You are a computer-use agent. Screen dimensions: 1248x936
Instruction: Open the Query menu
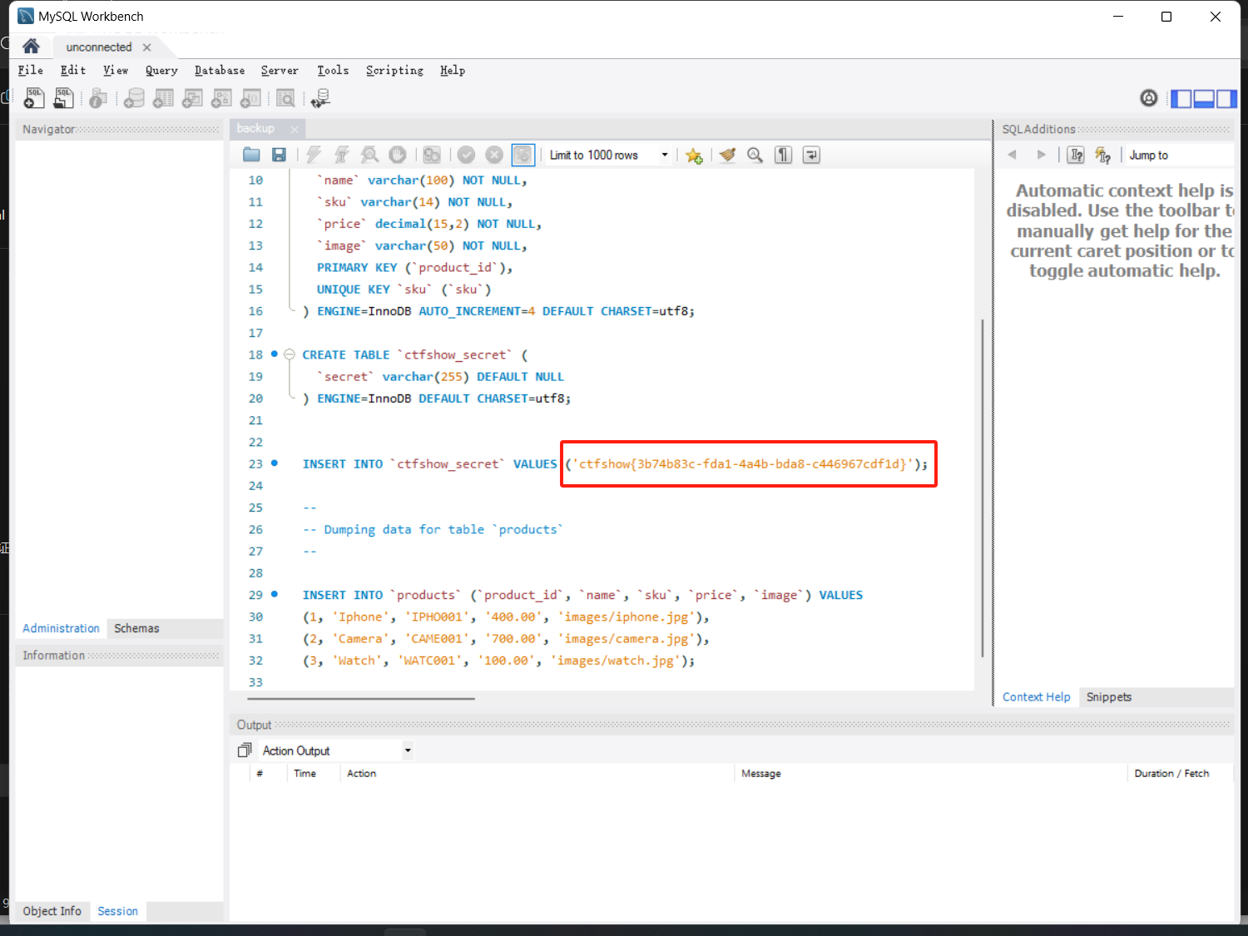[161, 71]
